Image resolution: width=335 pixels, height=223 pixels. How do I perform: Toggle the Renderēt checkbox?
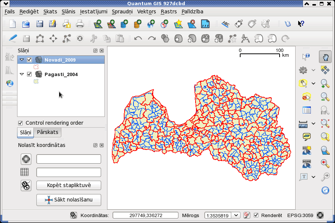(x=256, y=215)
